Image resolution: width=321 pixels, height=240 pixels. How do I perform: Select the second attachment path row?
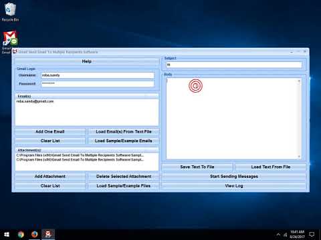(x=80, y=159)
